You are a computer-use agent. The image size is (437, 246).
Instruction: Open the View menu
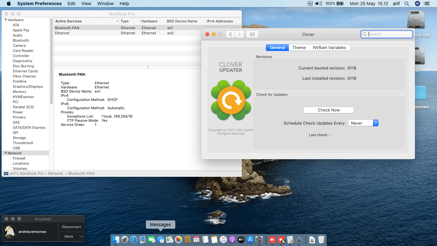tap(86, 4)
